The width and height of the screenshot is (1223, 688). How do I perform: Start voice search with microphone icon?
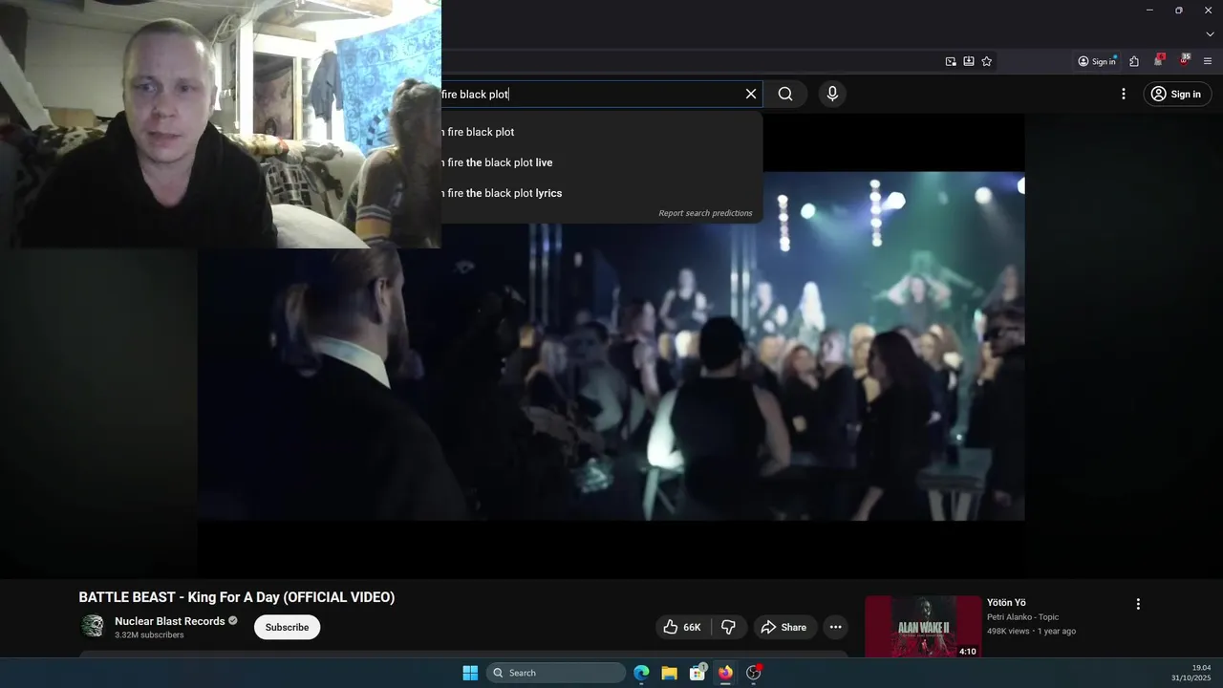[x=832, y=94]
